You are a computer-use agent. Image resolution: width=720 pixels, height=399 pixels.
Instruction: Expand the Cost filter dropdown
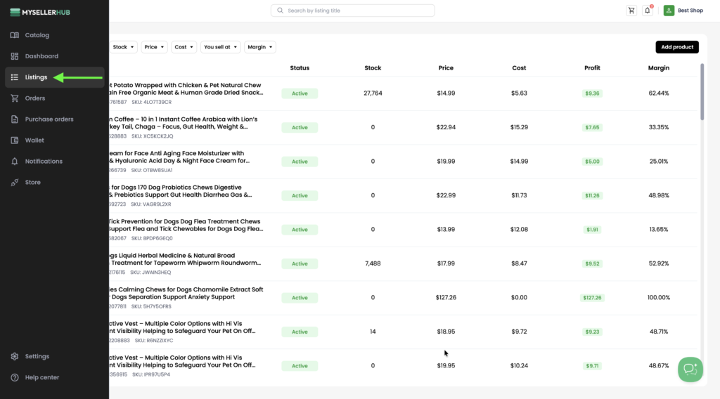(184, 47)
